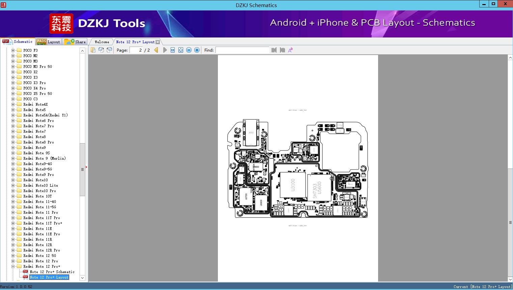Viewport: 513px width, 290px height.
Task: Close the Note 12 Pro+ Layout tab
Action: click(158, 42)
